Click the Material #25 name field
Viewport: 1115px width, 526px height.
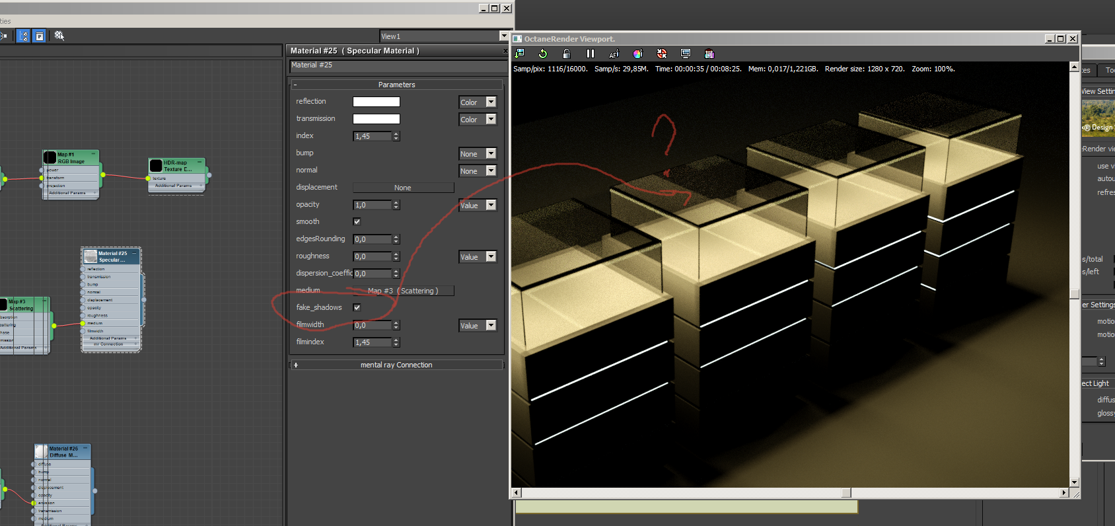(398, 65)
